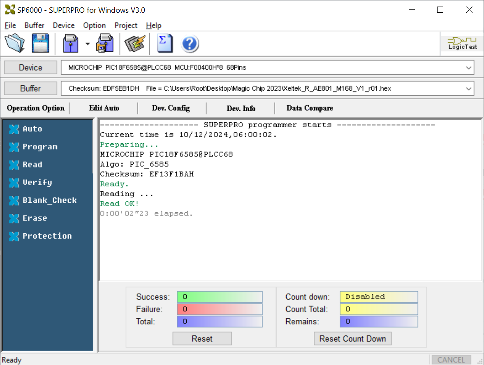Click the SP6000 application icon in title bar
Screen dimensions: 484x365
(10, 10)
